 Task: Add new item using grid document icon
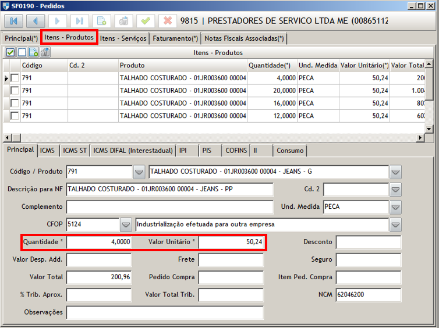pos(33,52)
